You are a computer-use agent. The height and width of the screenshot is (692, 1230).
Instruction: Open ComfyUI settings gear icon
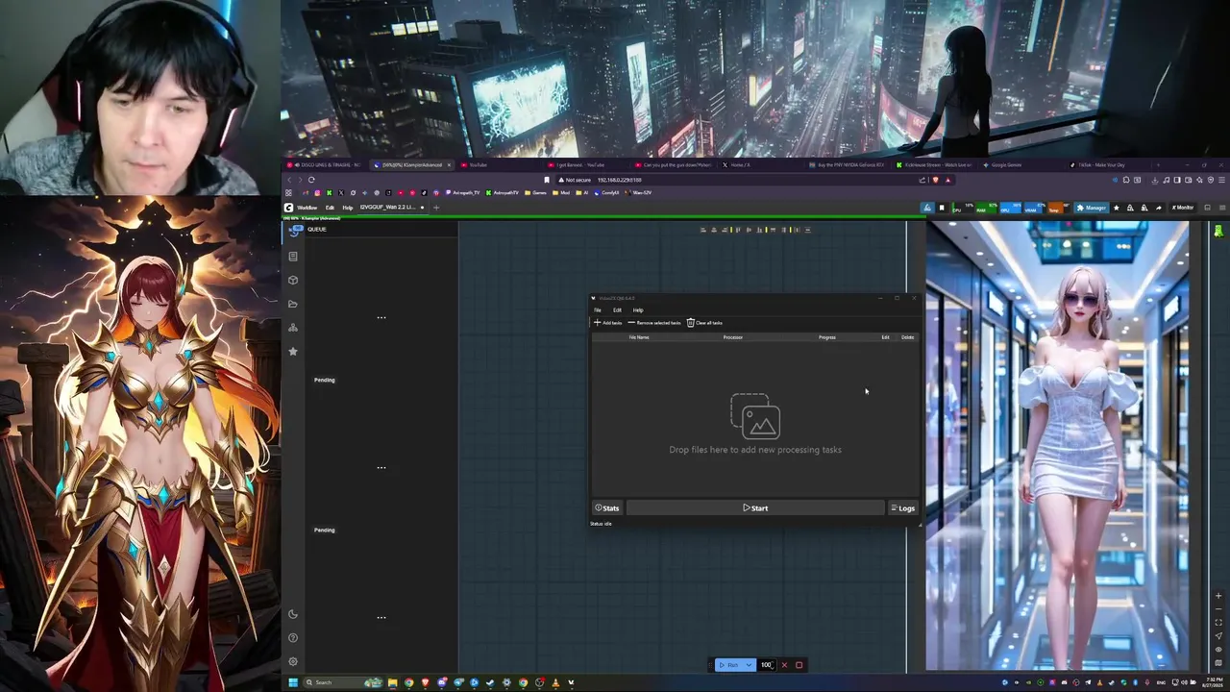293,661
